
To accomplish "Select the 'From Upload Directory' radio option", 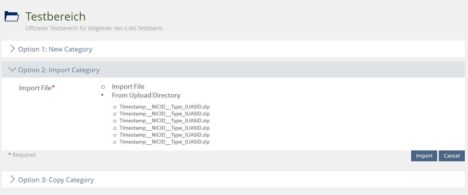I will click(x=103, y=95).
